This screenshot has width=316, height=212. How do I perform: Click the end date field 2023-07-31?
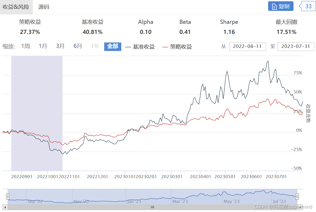click(296, 47)
